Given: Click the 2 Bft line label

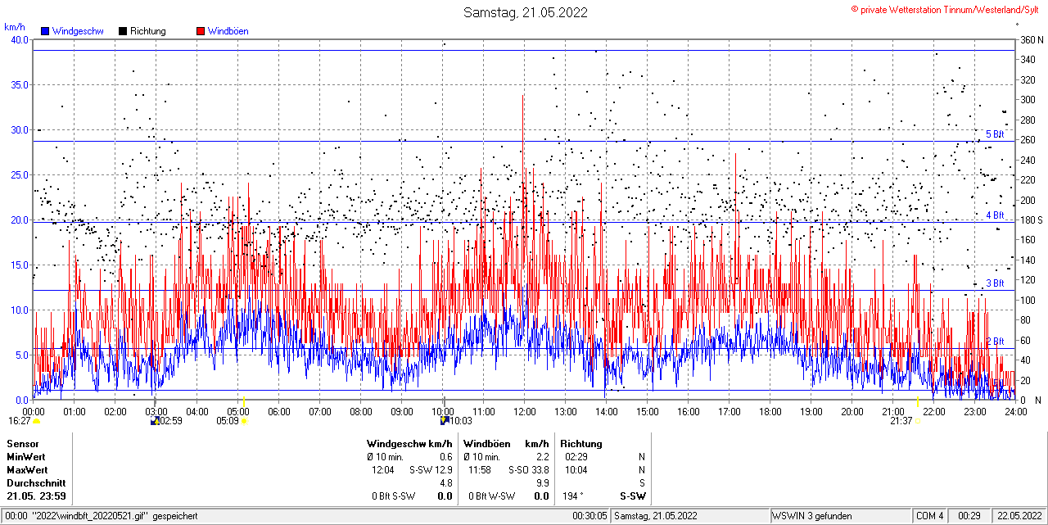Looking at the screenshot, I should 995,342.
